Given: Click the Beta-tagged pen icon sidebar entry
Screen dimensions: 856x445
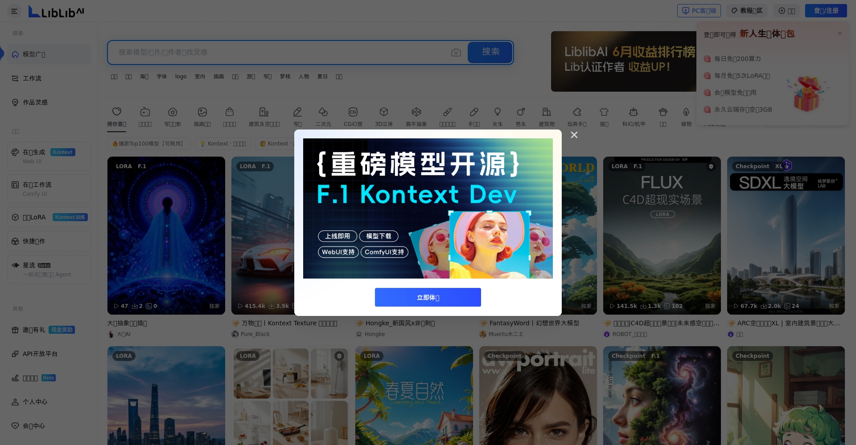Looking at the screenshot, I should (49, 378).
